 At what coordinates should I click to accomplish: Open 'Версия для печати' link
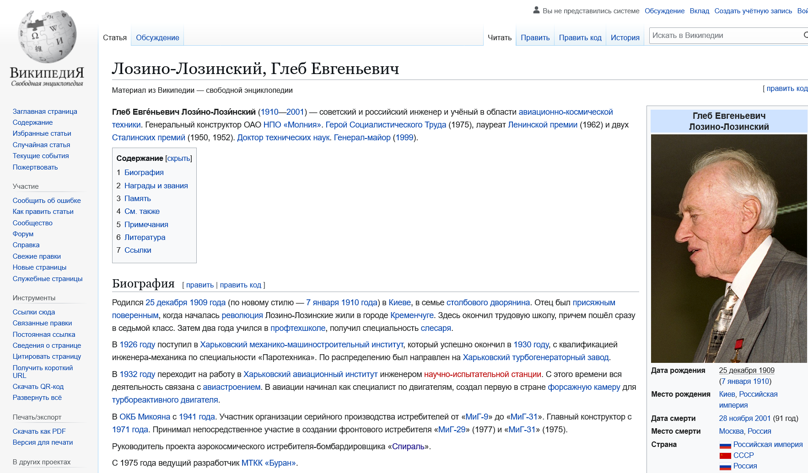point(43,442)
